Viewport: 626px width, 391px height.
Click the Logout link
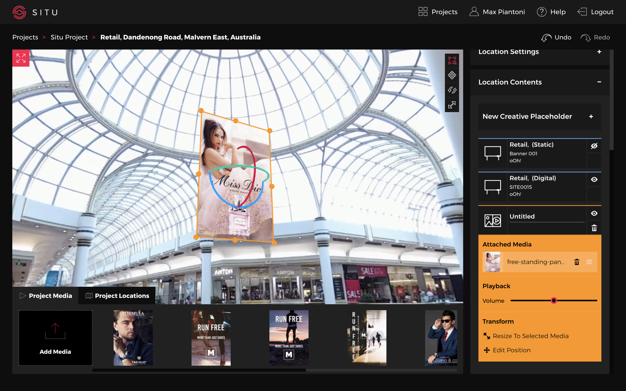(595, 12)
